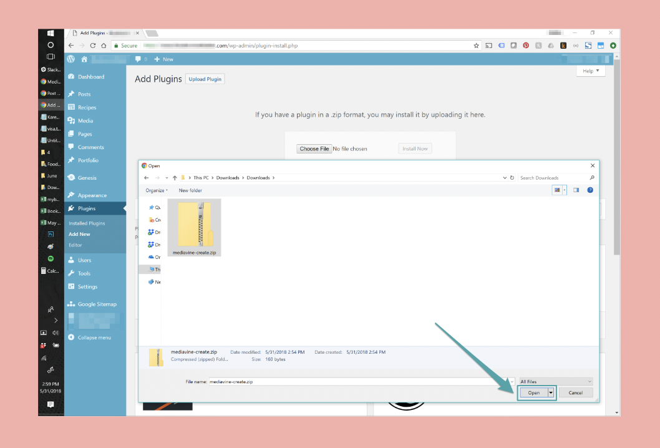Open the June folder in taskbar
Image resolution: width=660 pixels, height=448 pixels.
(x=51, y=175)
